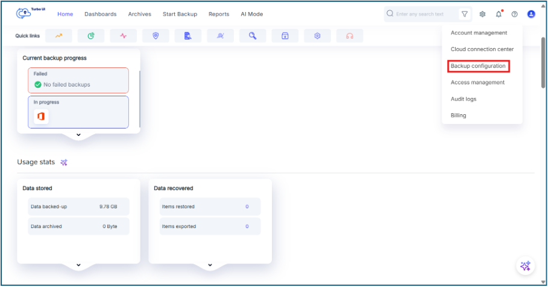Click the Turbo UI cloud logo

click(x=30, y=13)
